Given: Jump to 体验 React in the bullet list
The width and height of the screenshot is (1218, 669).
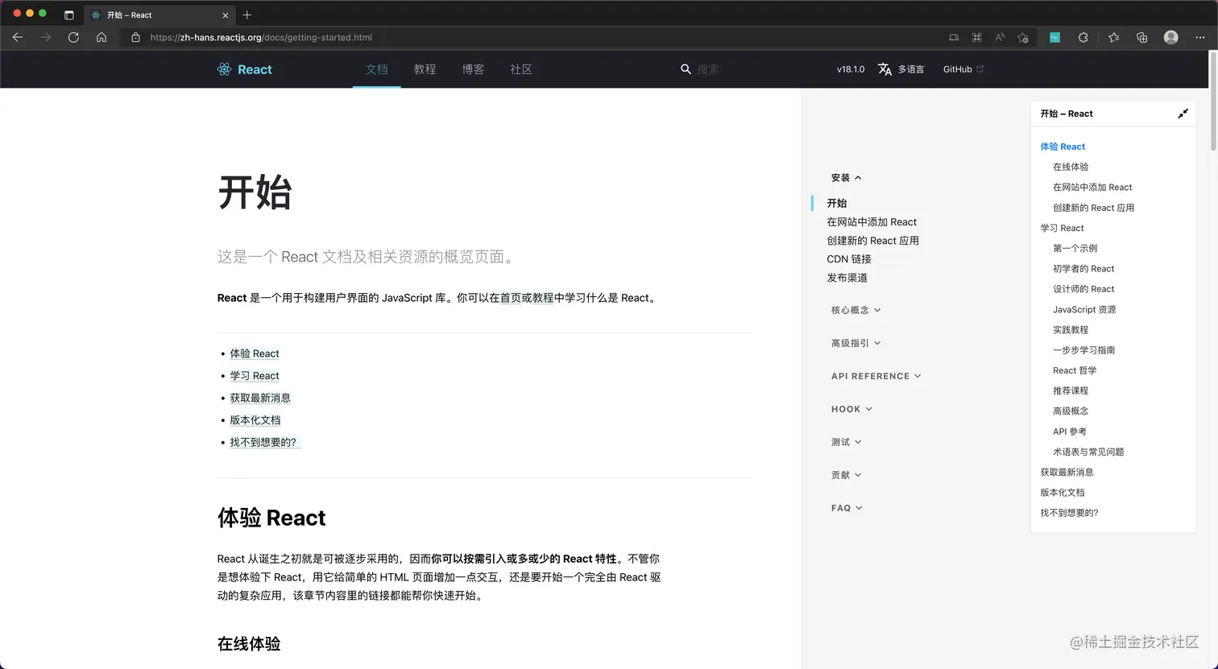Looking at the screenshot, I should (255, 353).
